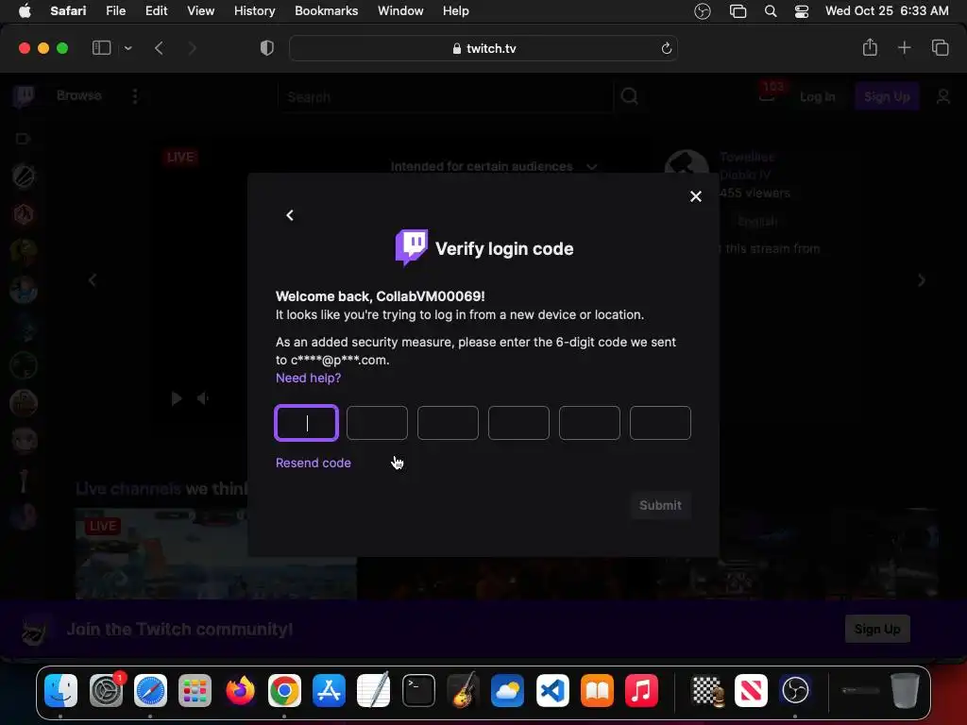Open the Safari menu

tap(68, 10)
